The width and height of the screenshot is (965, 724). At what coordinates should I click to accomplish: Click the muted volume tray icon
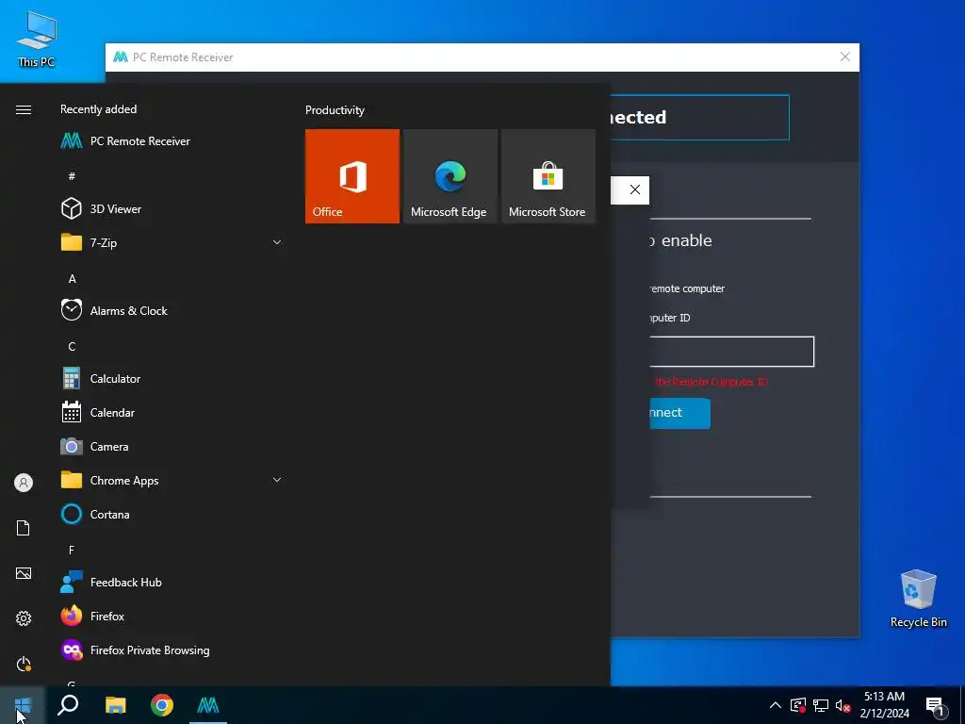click(x=842, y=705)
